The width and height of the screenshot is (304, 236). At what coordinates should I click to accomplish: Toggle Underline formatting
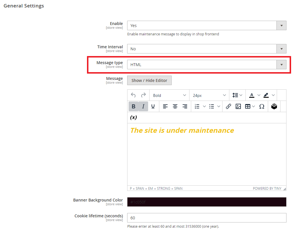153,106
